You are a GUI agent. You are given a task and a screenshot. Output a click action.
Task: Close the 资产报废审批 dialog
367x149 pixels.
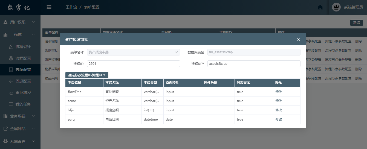coord(299,40)
